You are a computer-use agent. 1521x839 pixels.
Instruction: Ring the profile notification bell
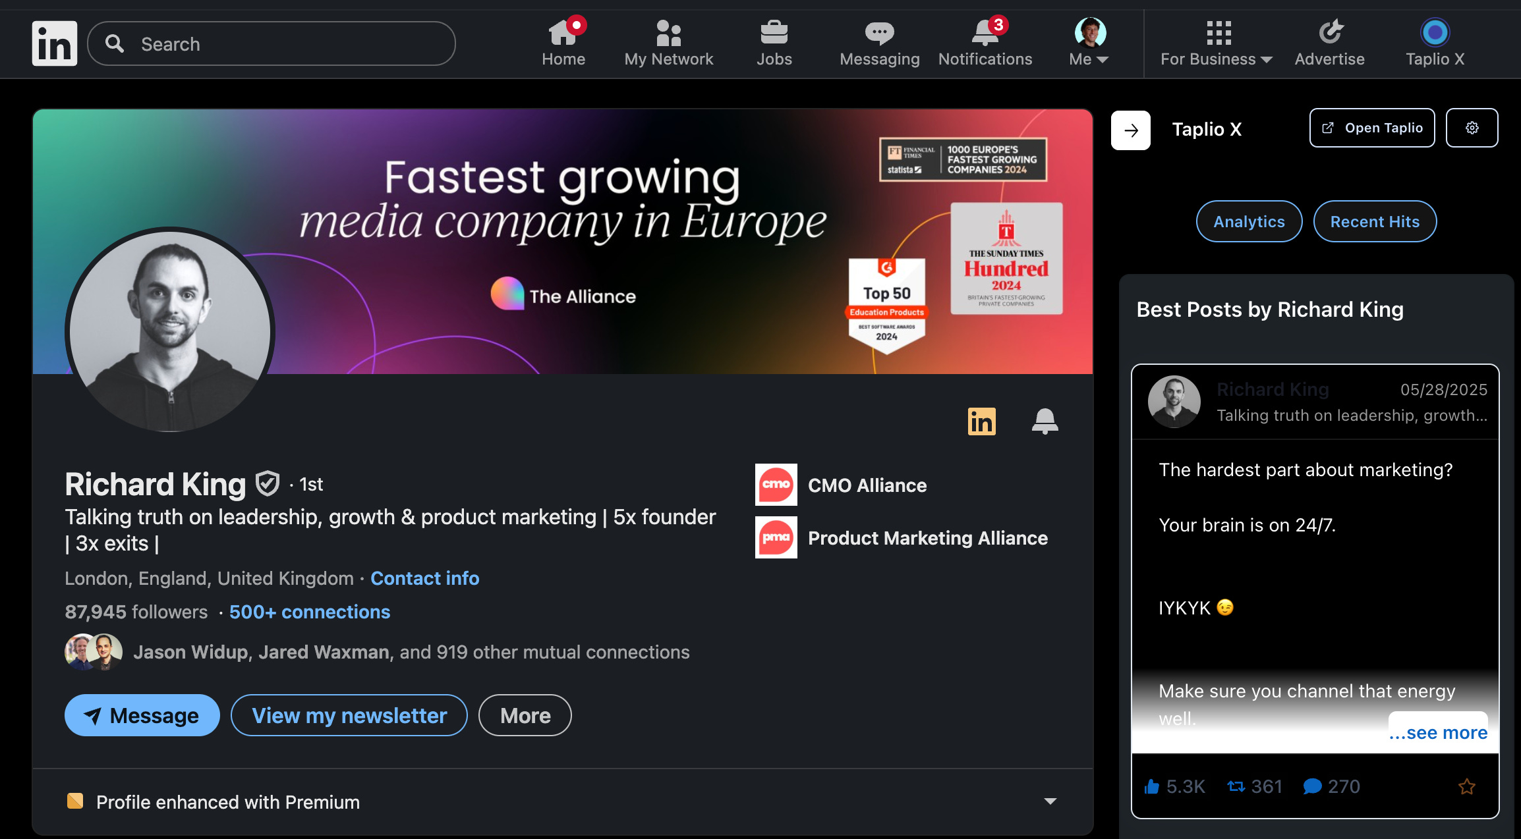(x=1045, y=421)
